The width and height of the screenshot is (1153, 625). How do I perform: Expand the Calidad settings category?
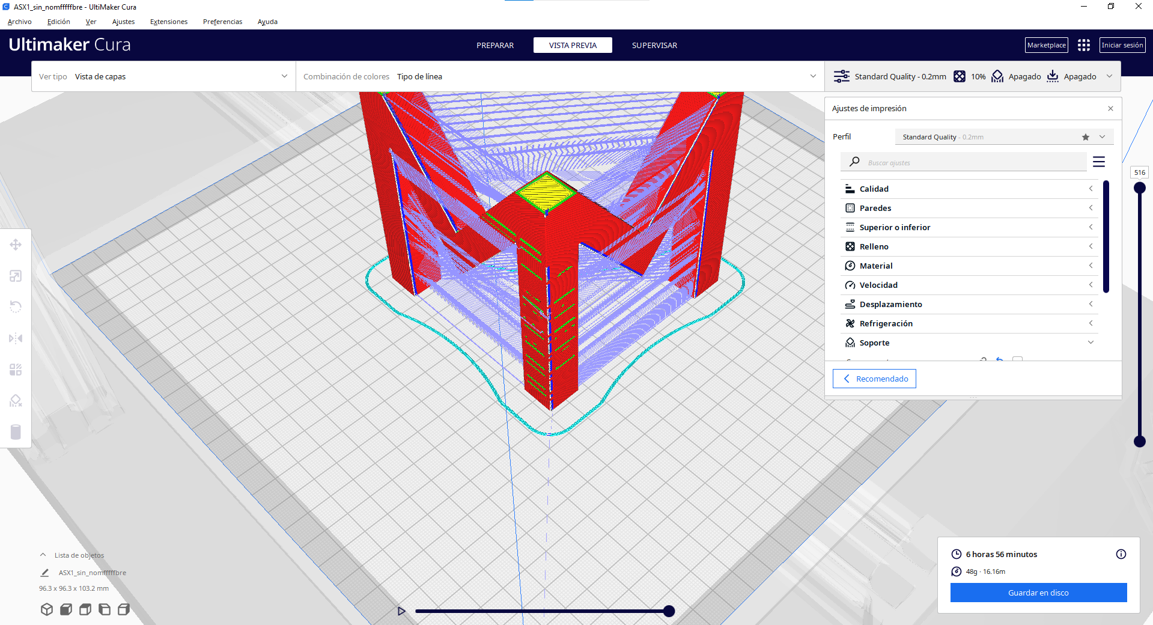(x=969, y=189)
